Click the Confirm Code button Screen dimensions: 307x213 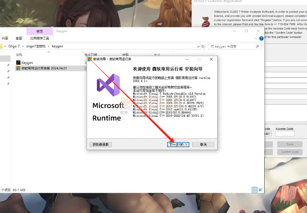290,152
